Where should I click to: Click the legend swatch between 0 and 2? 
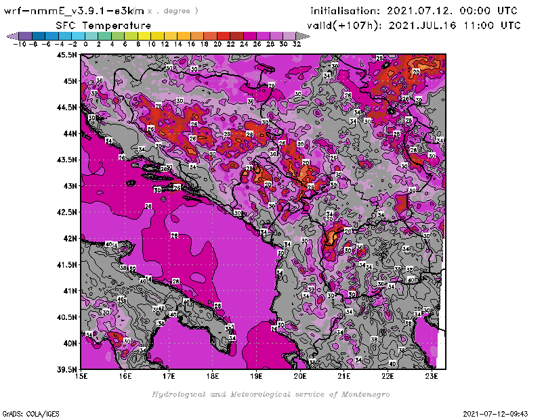pos(91,36)
